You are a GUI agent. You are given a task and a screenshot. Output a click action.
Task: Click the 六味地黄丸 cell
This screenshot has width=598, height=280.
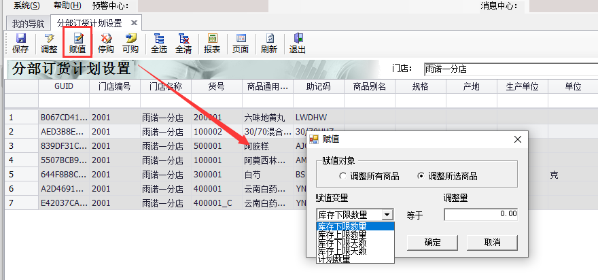tap(268, 118)
